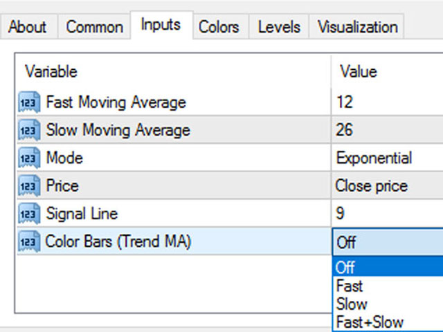Screen dimensions: 443x332
Task: Switch to the About tab
Action: click(27, 28)
